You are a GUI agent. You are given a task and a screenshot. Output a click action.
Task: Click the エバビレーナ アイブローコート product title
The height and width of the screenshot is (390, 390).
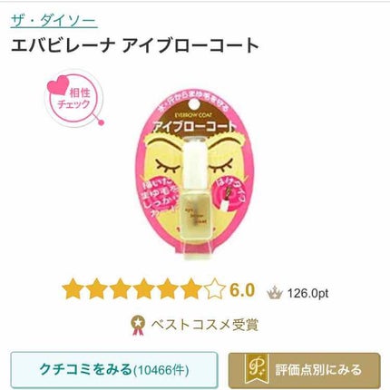click(x=135, y=46)
